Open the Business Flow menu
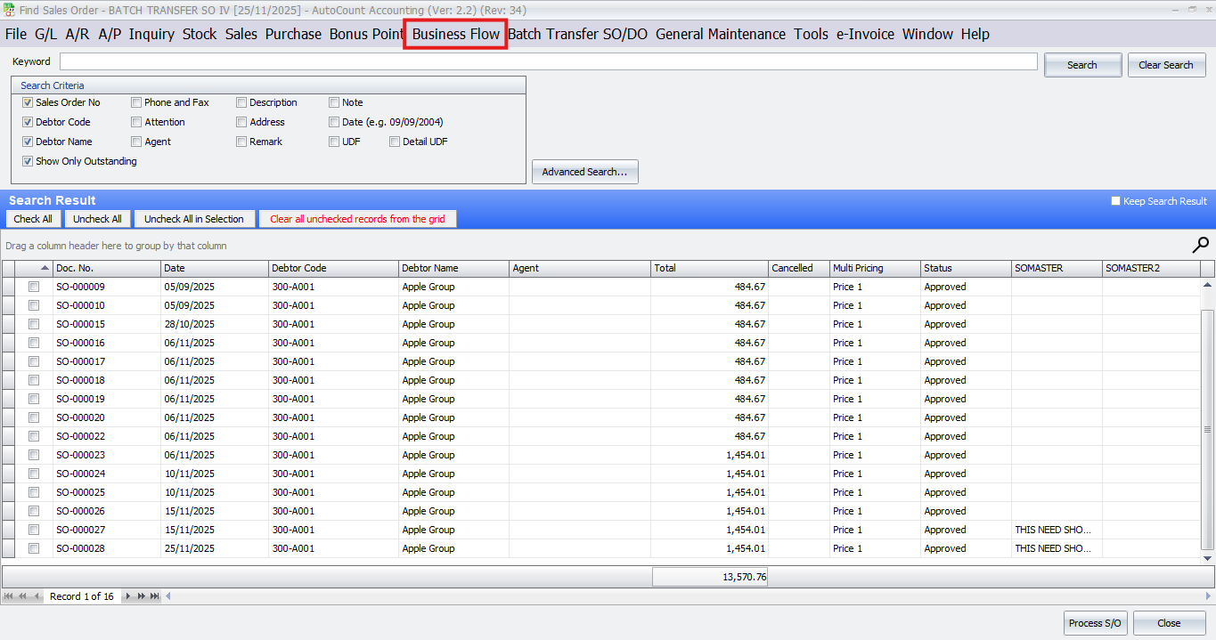1216x640 pixels. pyautogui.click(x=455, y=34)
